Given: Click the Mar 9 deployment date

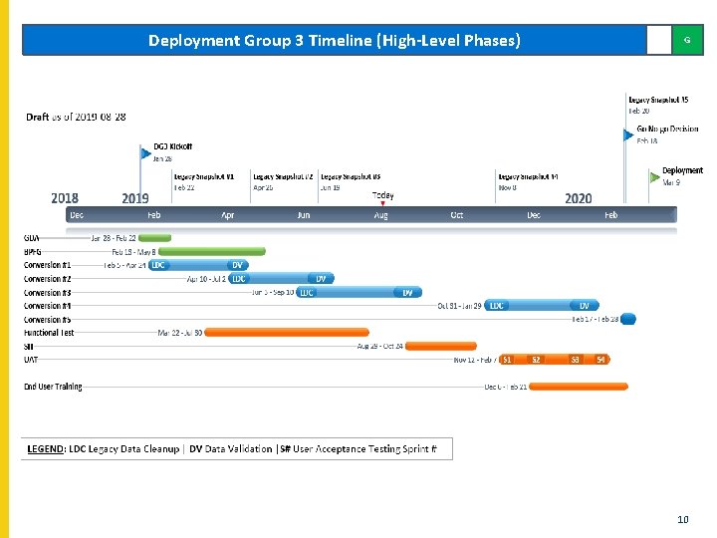Looking at the screenshot, I should click(671, 182).
